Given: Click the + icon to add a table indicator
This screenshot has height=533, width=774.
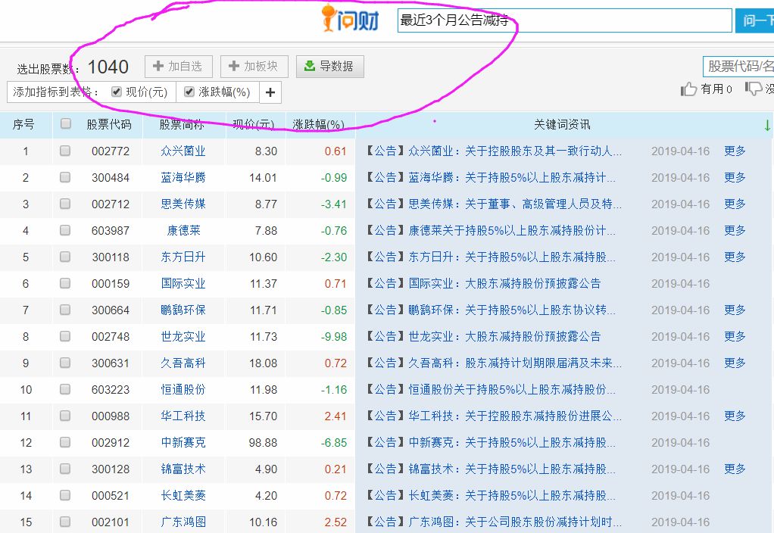Looking at the screenshot, I should (x=269, y=93).
